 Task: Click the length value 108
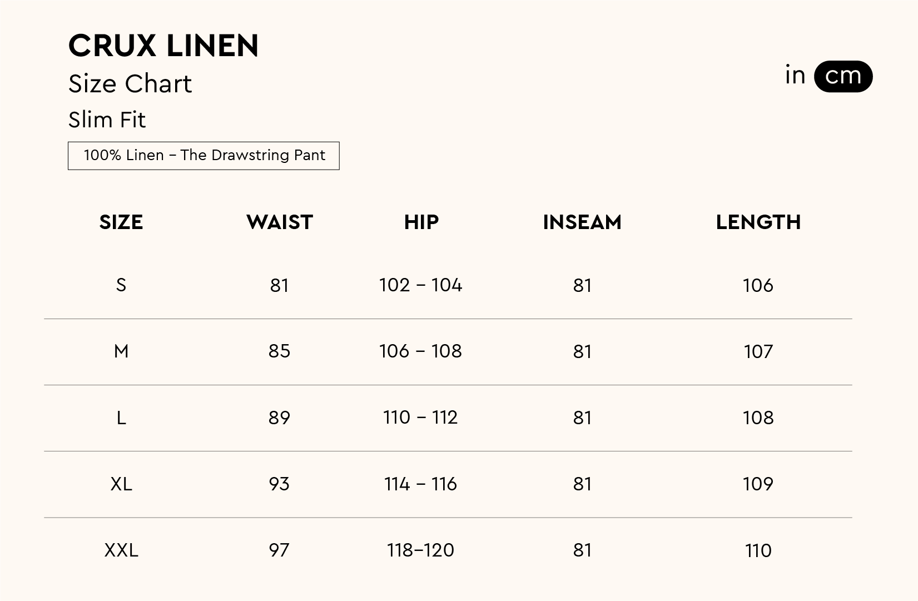click(x=758, y=418)
